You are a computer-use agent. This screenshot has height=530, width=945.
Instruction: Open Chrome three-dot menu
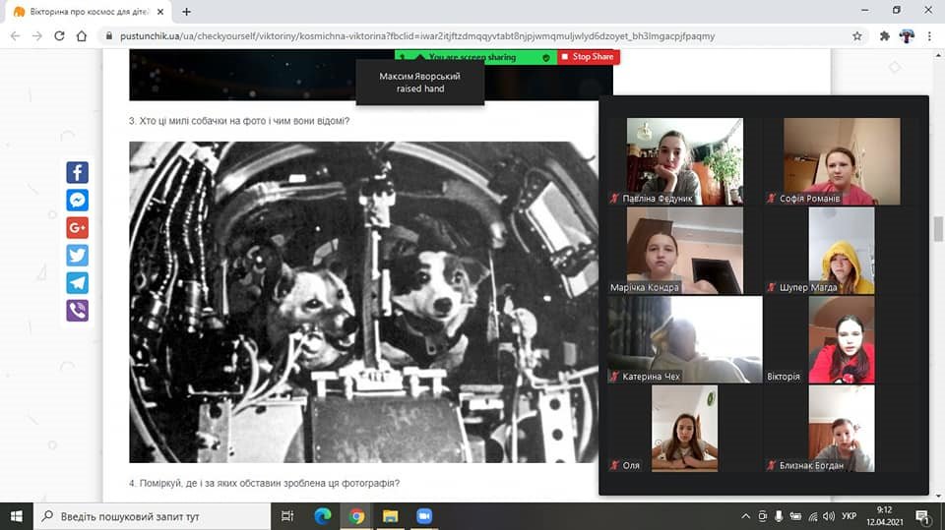929,36
